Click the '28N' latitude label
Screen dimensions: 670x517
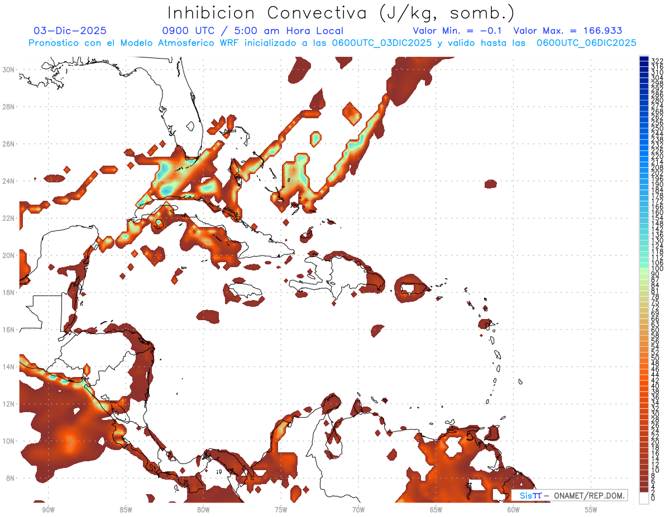click(x=9, y=107)
